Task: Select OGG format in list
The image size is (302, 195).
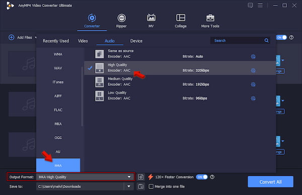Action: (58, 138)
